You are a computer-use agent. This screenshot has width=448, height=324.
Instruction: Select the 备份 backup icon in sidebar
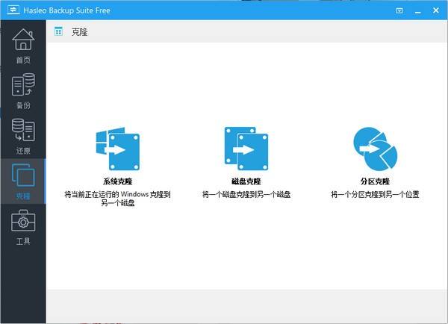coord(23,86)
